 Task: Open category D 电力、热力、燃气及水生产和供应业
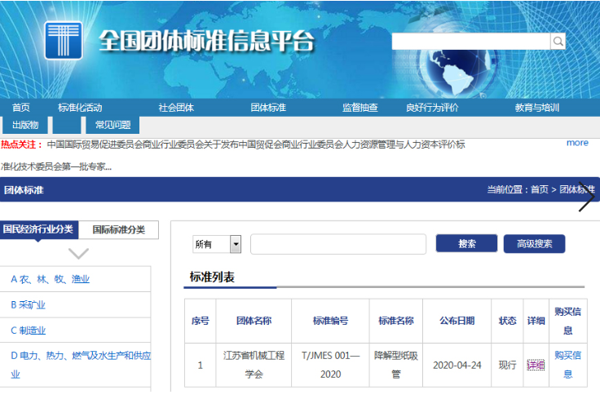[x=81, y=365]
